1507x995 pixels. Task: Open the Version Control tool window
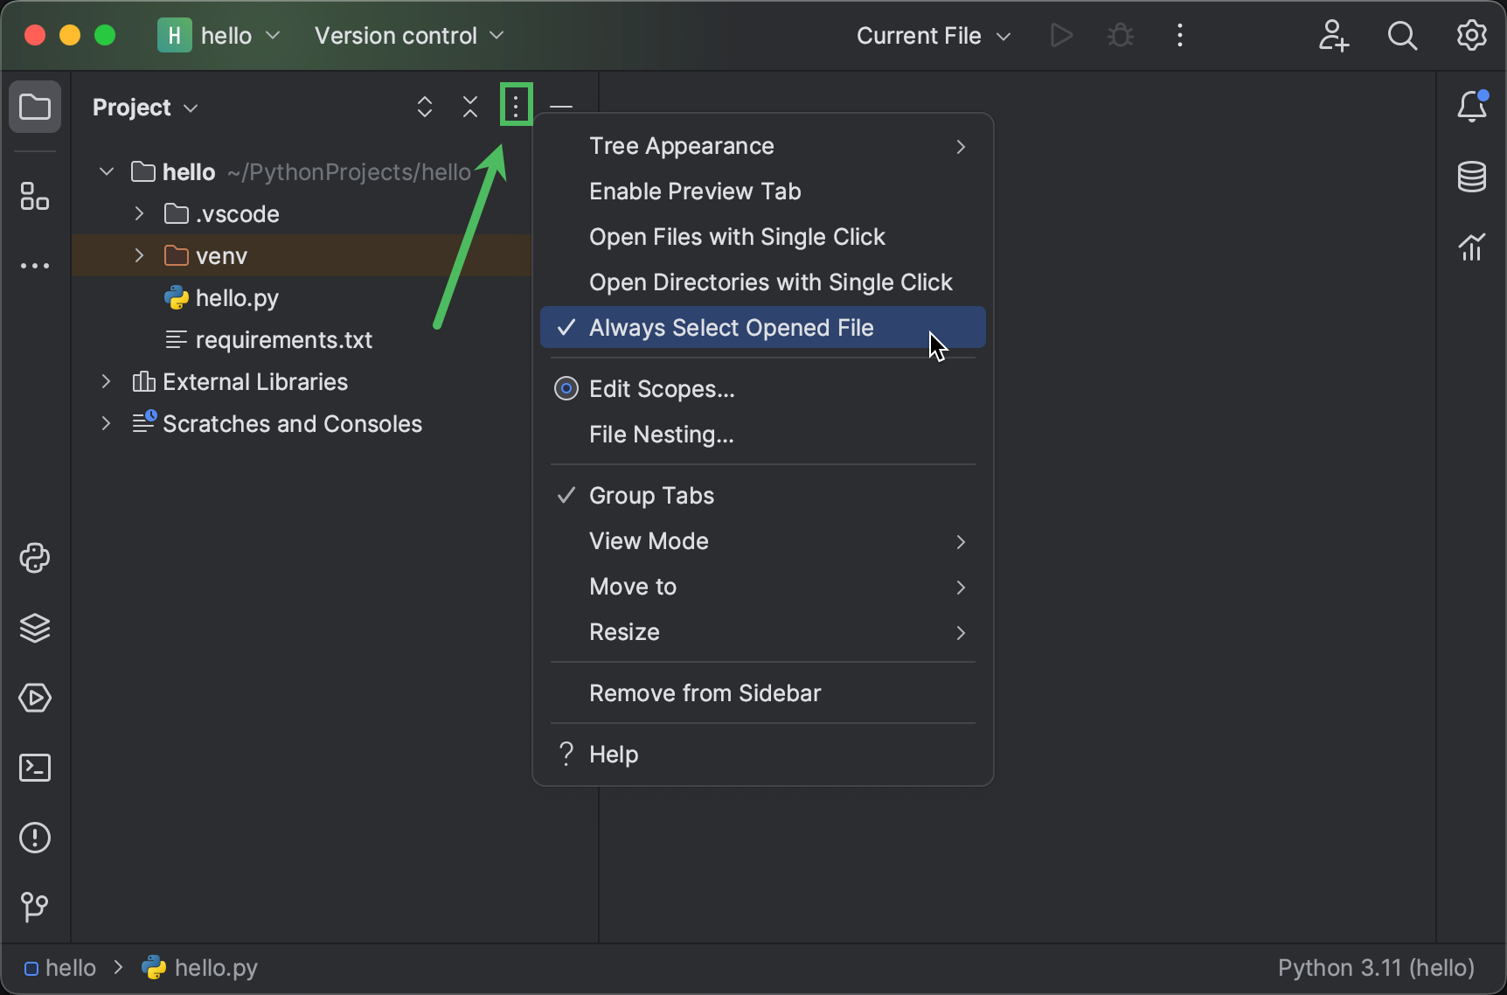(35, 907)
